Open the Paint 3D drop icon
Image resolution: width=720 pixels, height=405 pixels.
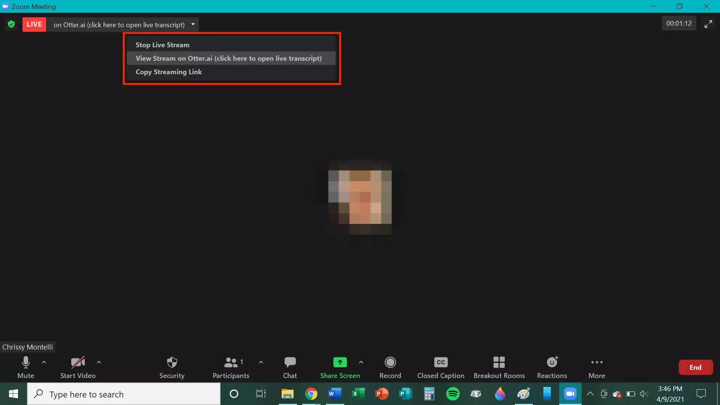tap(500, 394)
